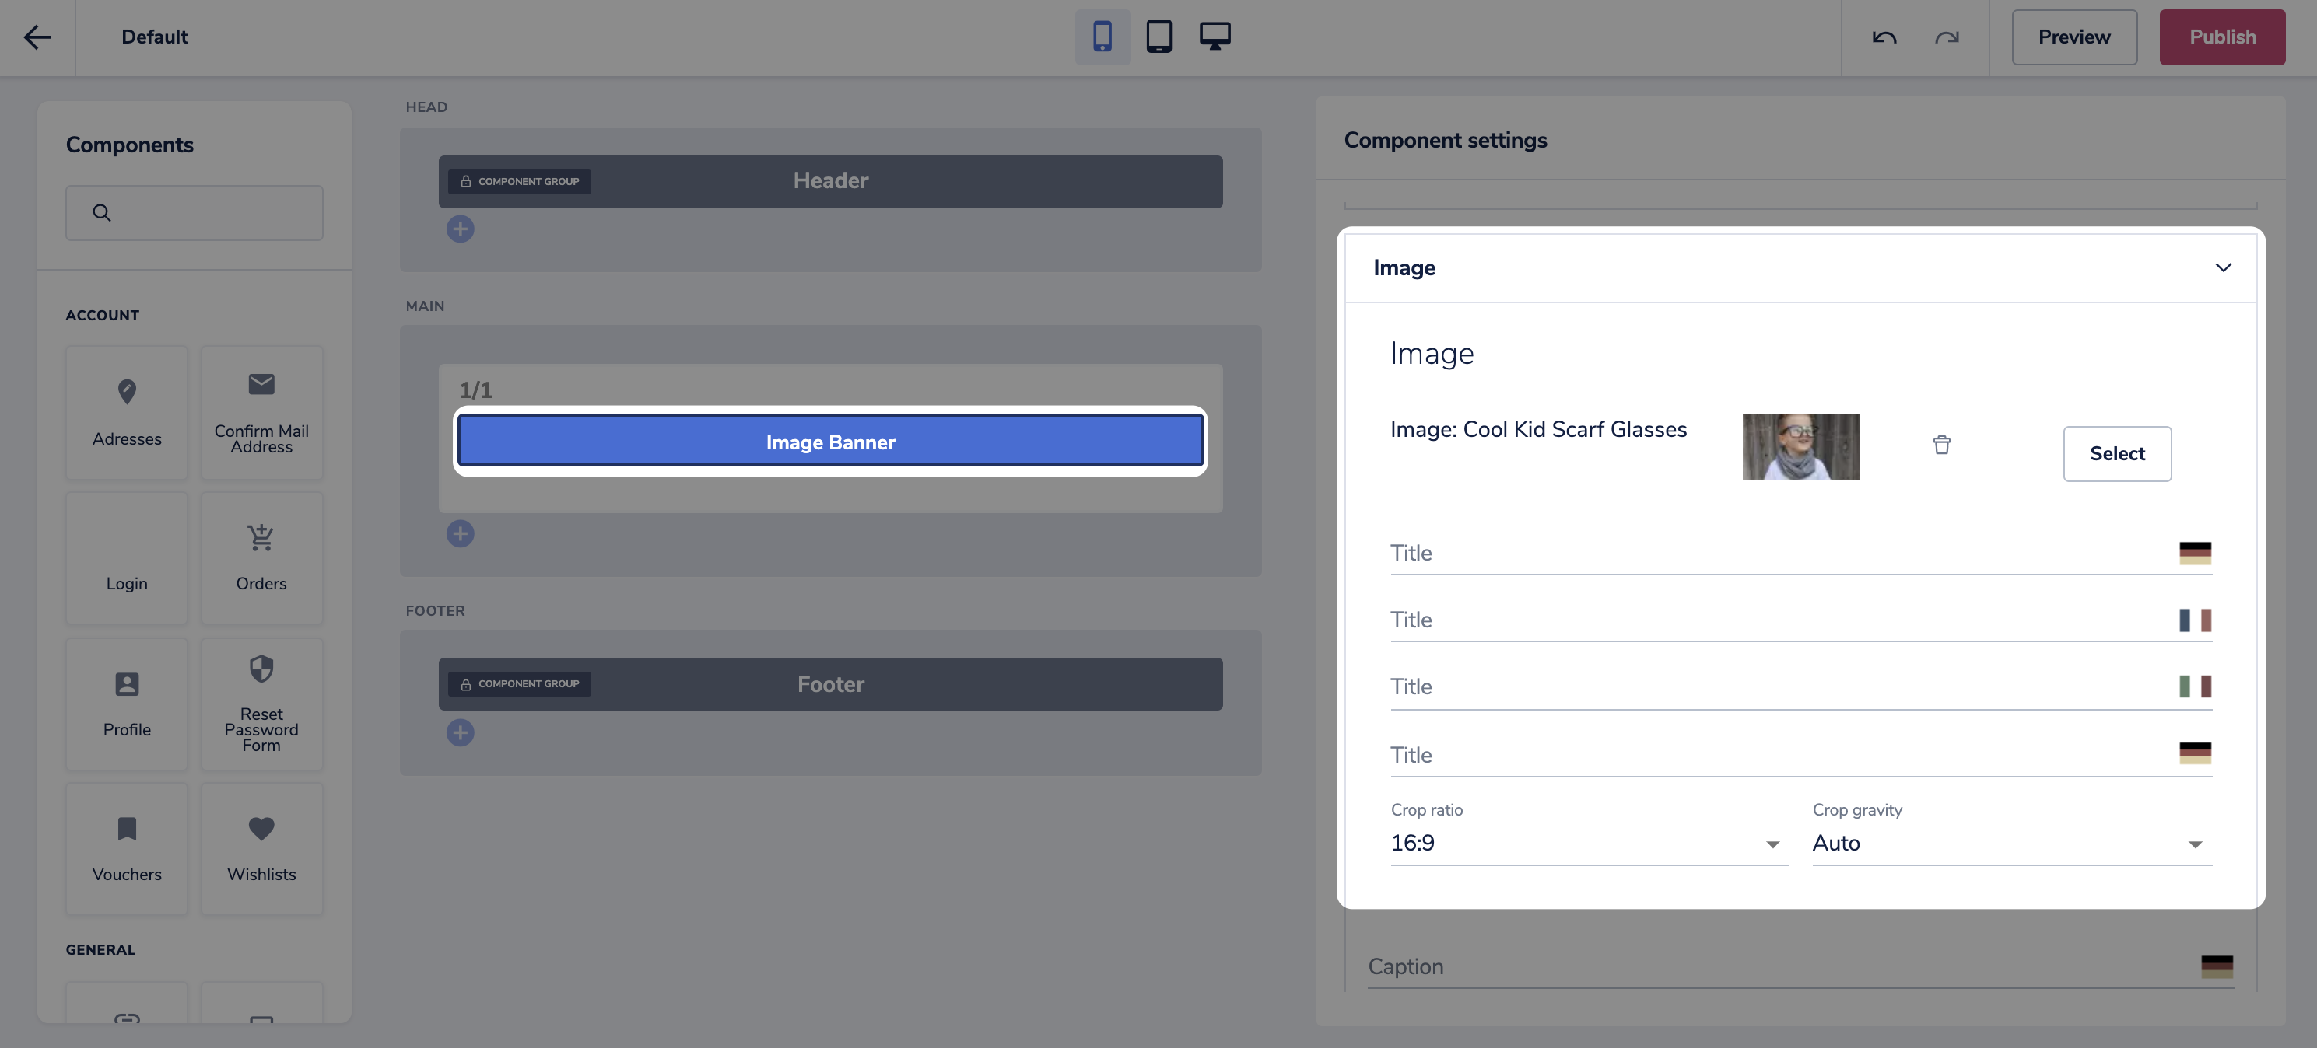Click the redo arrow icon

[1947, 37]
